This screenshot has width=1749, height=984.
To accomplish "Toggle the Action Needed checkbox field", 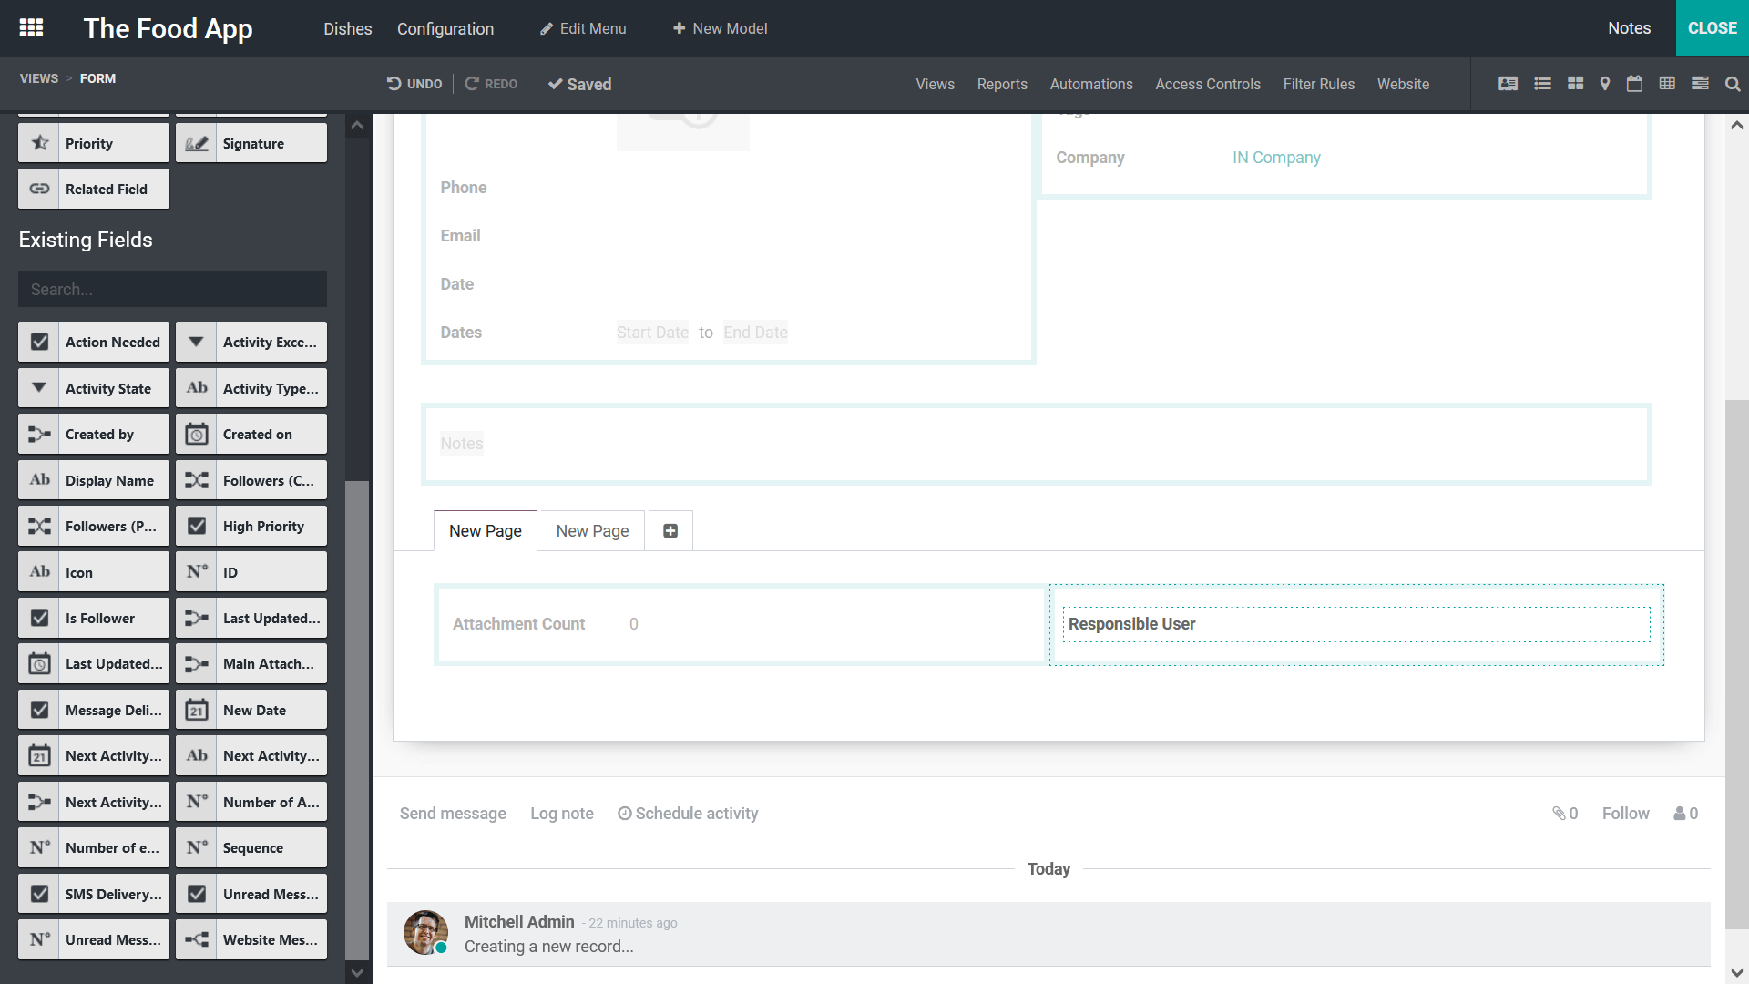I will [x=38, y=342].
